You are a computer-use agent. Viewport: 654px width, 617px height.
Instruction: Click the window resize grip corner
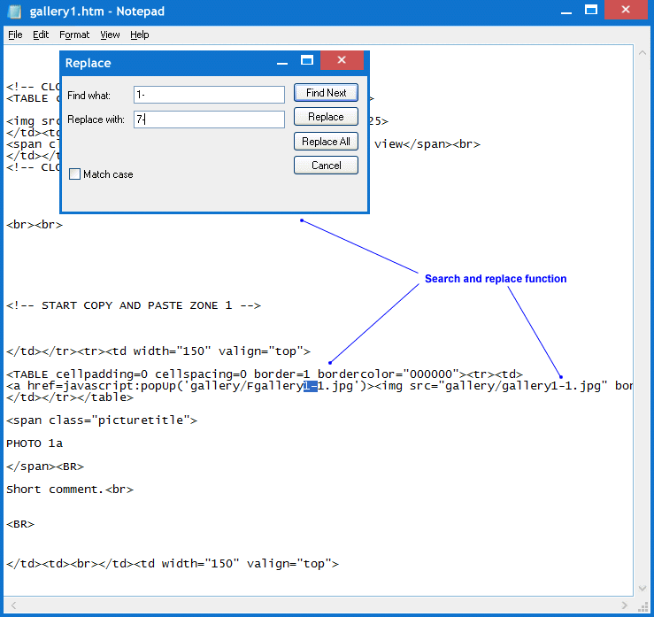coord(643,606)
